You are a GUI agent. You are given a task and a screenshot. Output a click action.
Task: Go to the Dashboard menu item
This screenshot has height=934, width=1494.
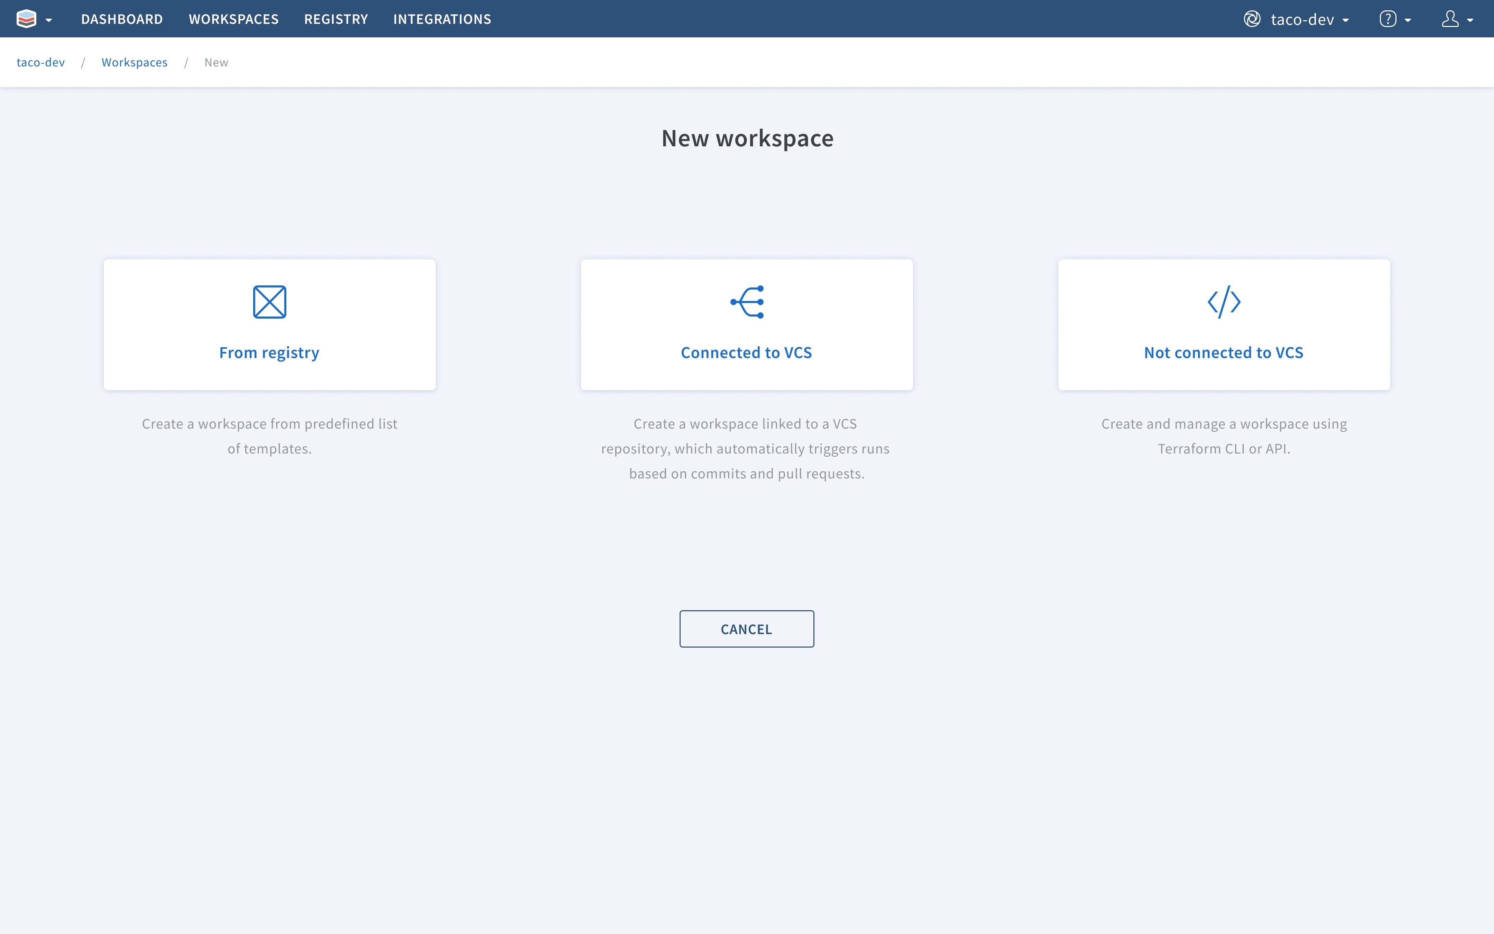[122, 19]
